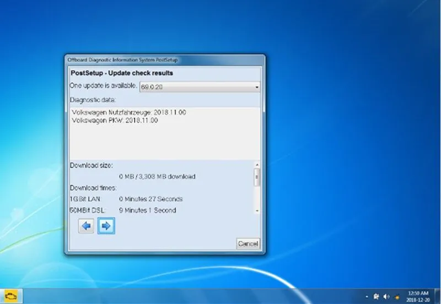Open the volume speaker tray icon
Viewport: 441px width, 304px height.
pyautogui.click(x=386, y=297)
